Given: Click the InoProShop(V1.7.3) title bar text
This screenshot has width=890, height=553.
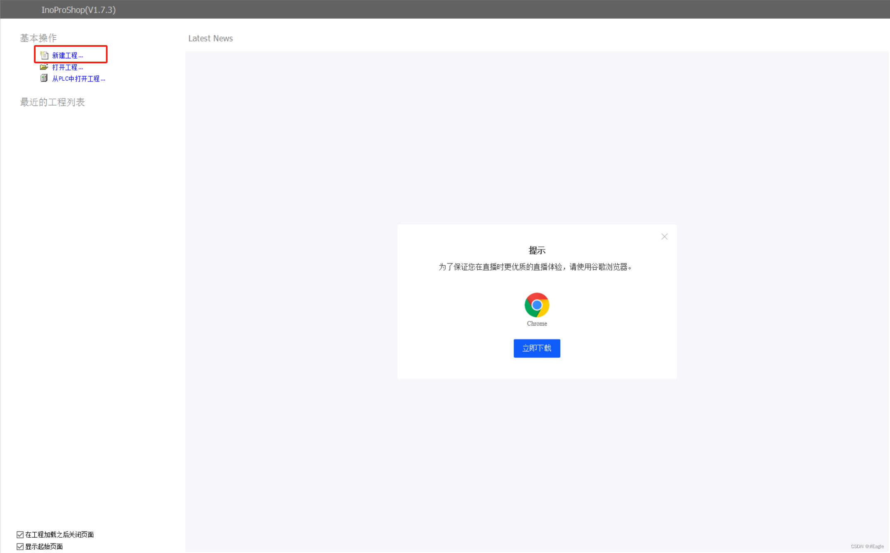Looking at the screenshot, I should tap(79, 10).
